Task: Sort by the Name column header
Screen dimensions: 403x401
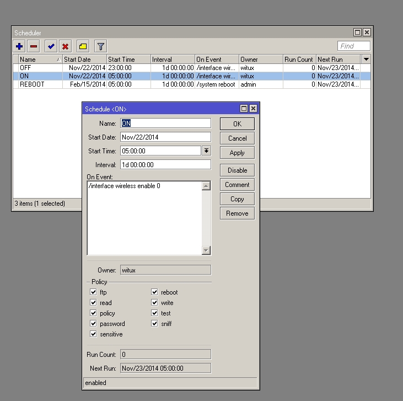Action: click(x=40, y=60)
